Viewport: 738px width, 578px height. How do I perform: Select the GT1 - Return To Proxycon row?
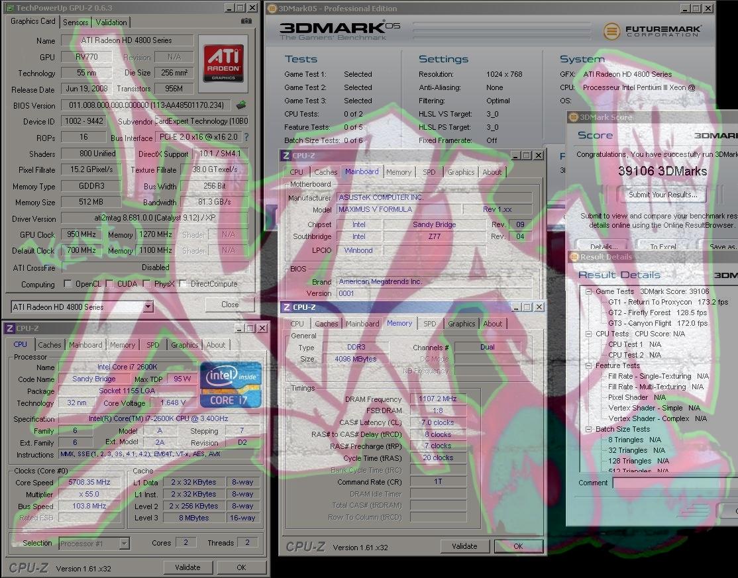(x=668, y=302)
